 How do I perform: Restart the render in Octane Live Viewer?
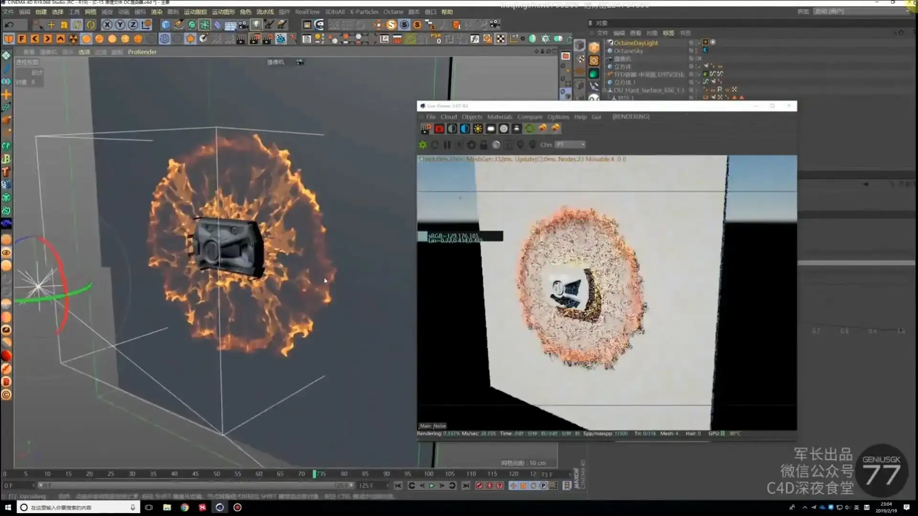(x=435, y=145)
